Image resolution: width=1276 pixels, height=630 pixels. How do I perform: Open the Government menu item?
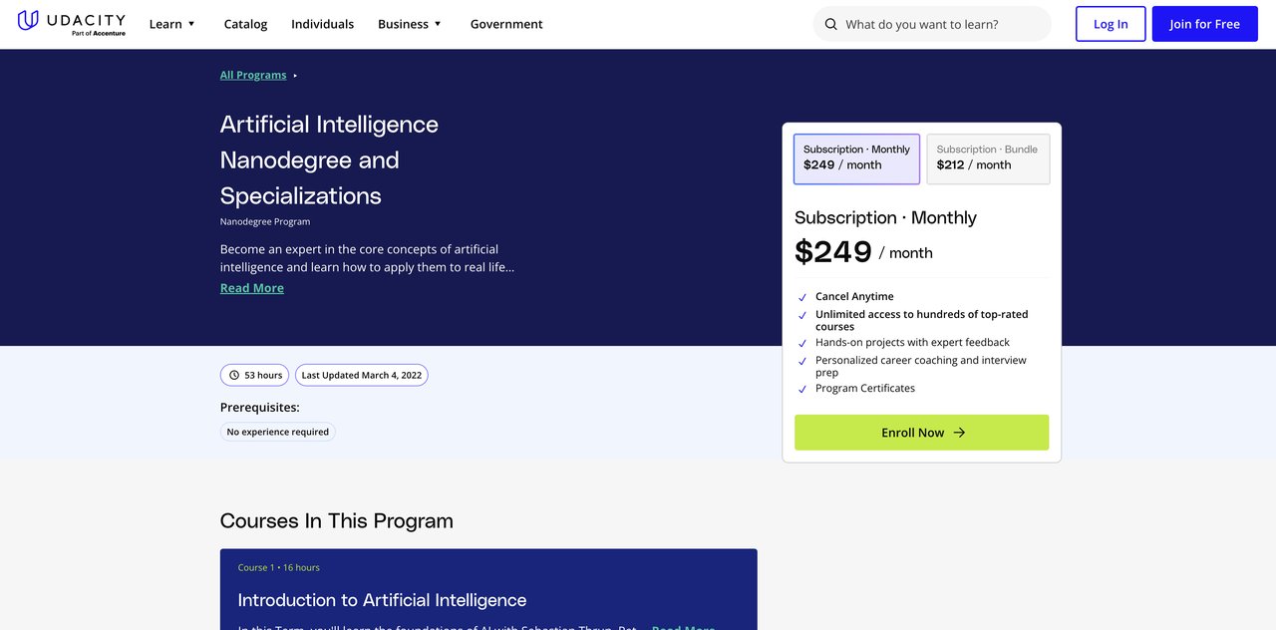[x=506, y=24]
